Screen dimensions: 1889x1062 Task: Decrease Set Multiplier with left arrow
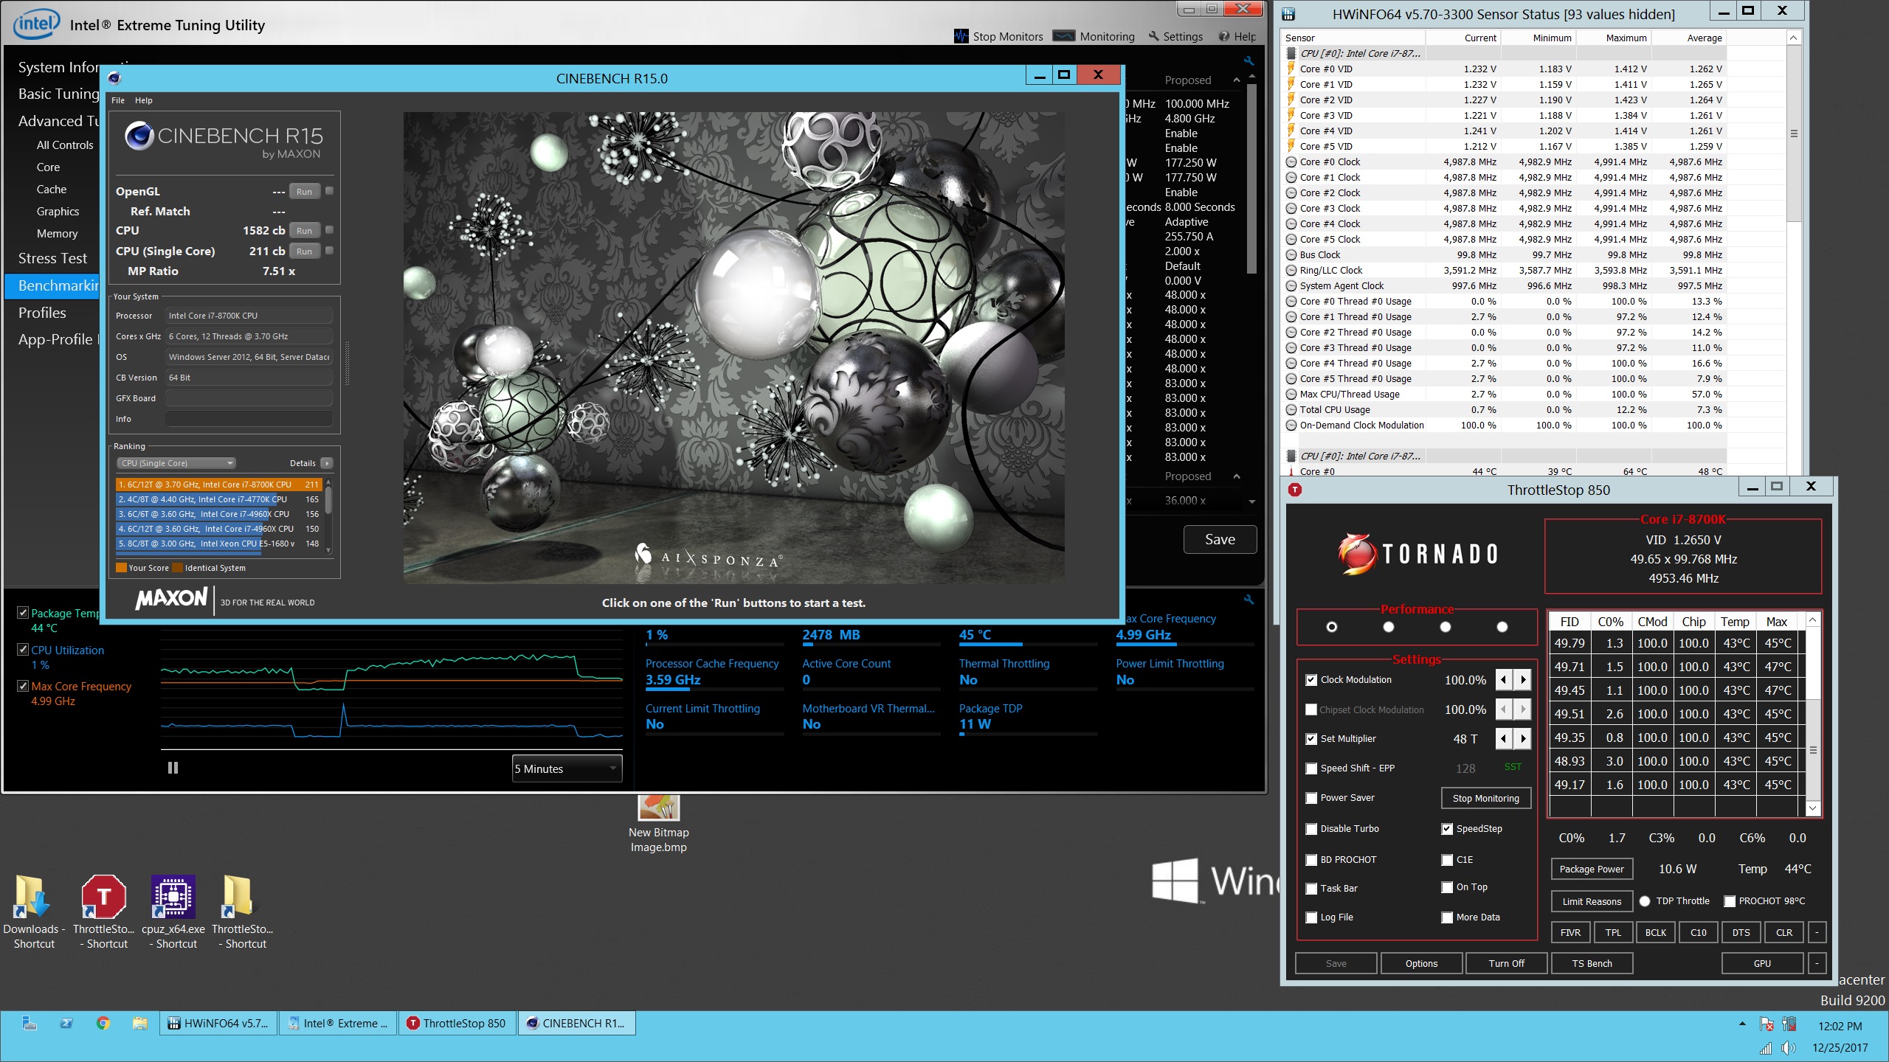[x=1504, y=738]
